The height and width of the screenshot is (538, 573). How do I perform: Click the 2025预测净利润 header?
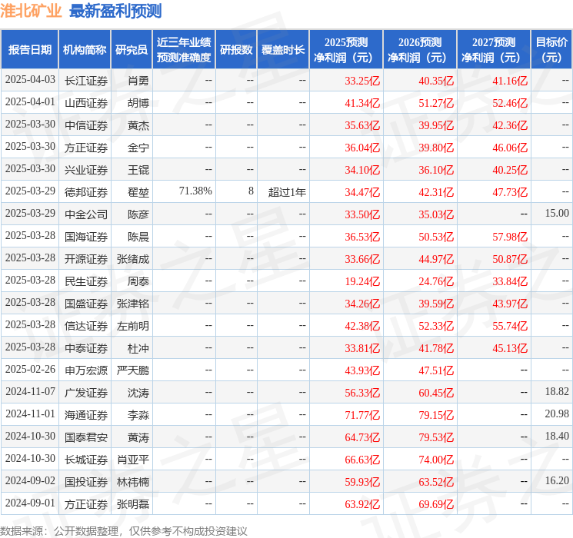point(346,50)
